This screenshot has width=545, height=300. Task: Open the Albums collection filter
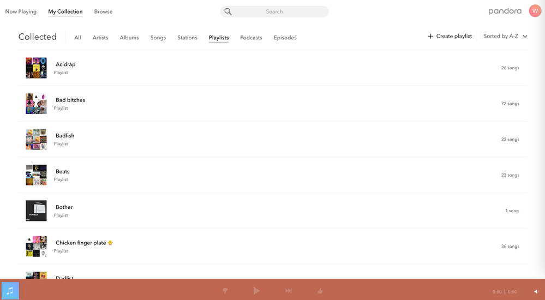tap(129, 38)
